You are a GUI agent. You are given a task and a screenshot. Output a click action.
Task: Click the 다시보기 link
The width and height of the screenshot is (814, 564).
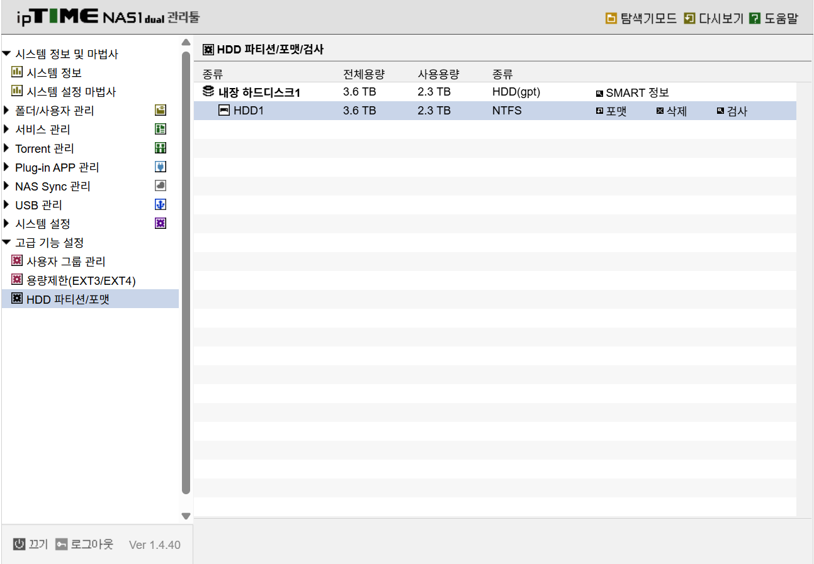[721, 18]
